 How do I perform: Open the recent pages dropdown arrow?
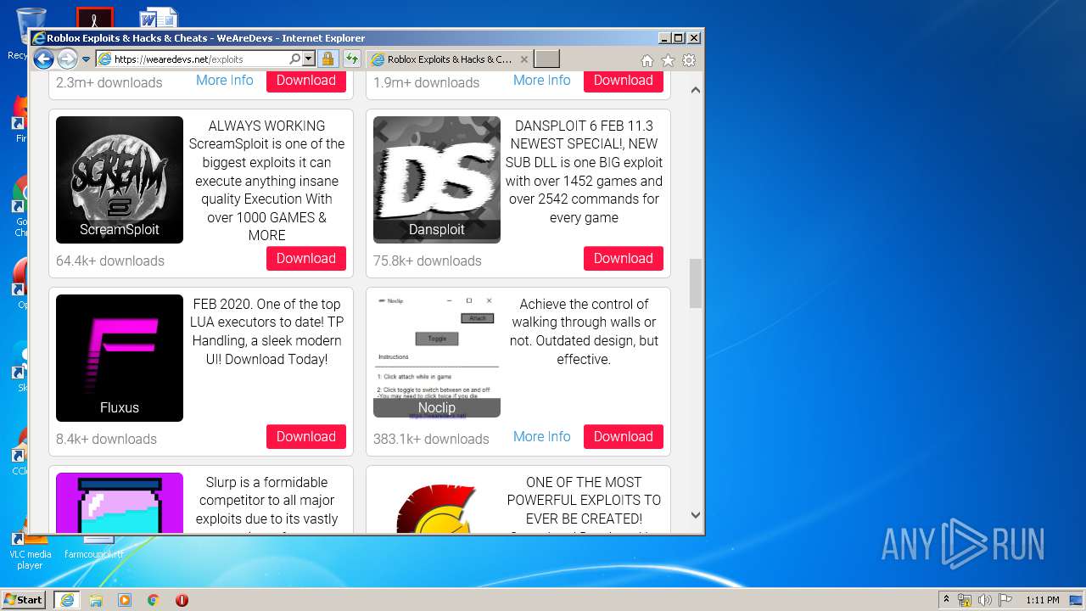[x=86, y=59]
